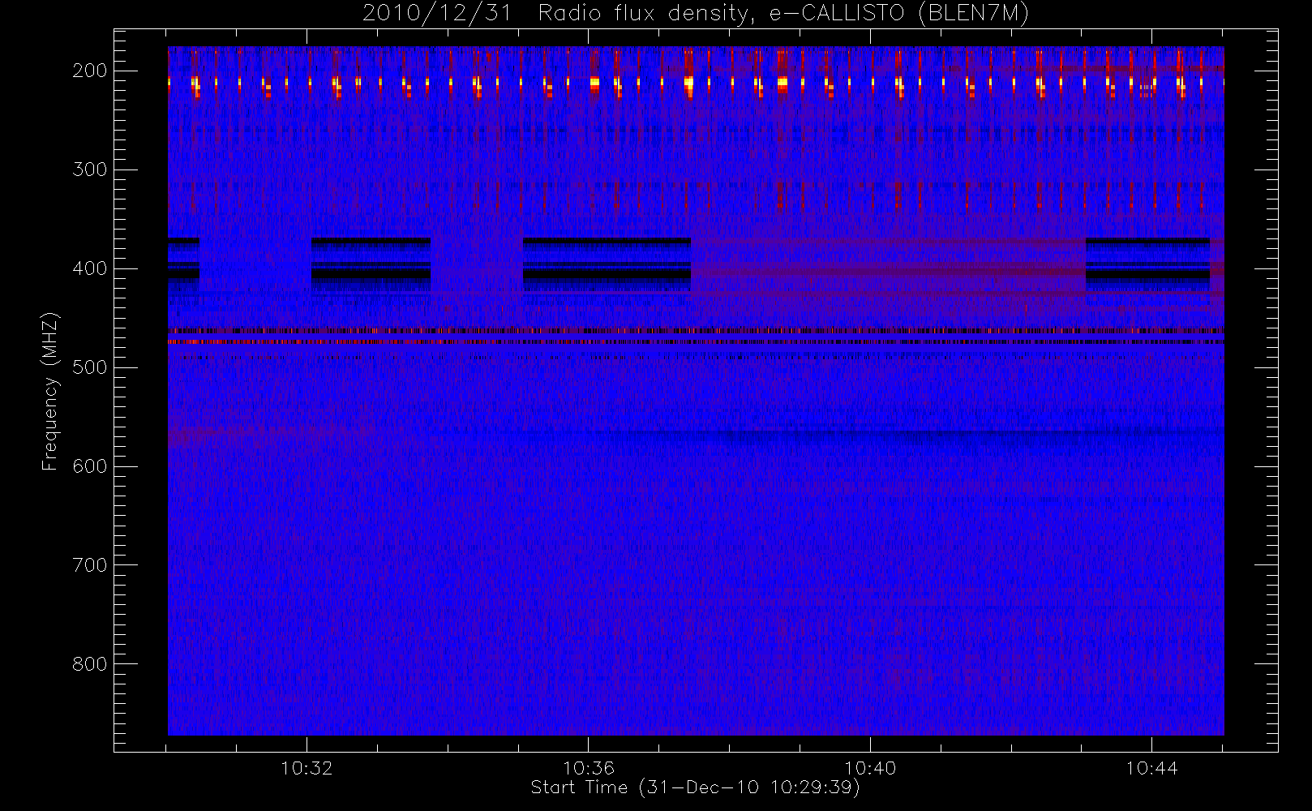This screenshot has height=811, width=1312.
Task: Select the 300 frequency tick label
Action: 90,169
